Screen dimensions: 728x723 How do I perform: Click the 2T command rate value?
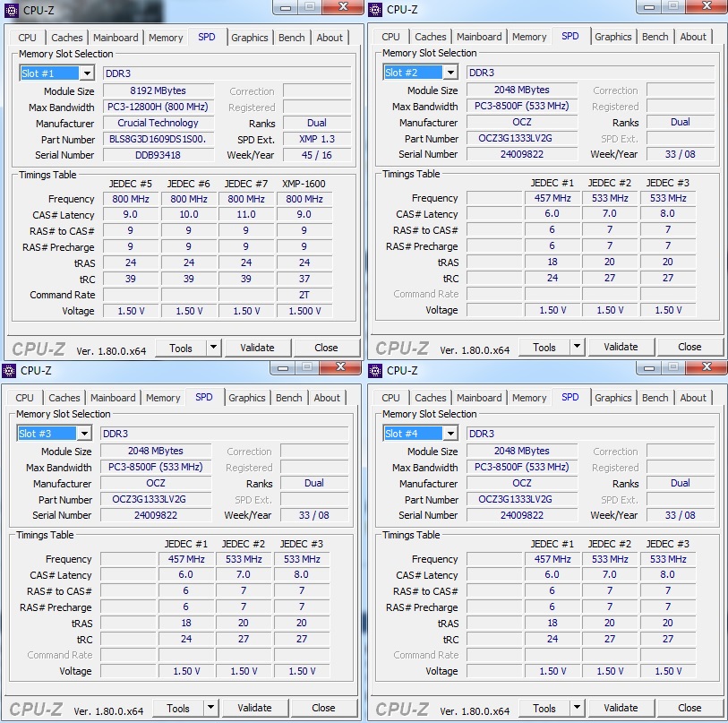304,295
